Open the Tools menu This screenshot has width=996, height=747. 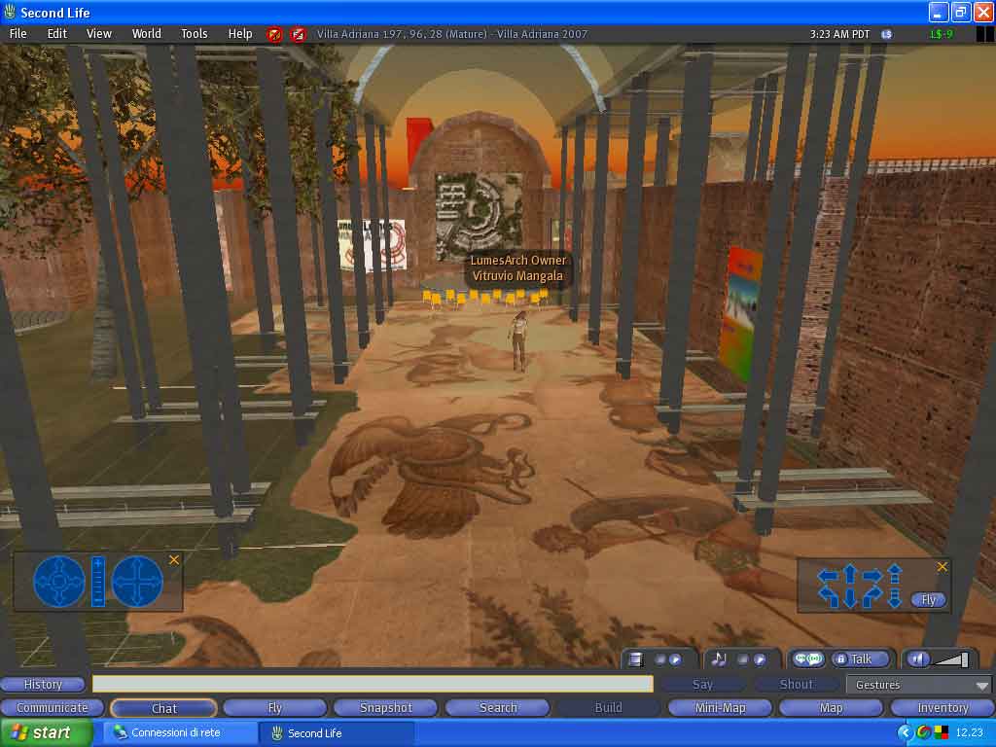(x=195, y=33)
